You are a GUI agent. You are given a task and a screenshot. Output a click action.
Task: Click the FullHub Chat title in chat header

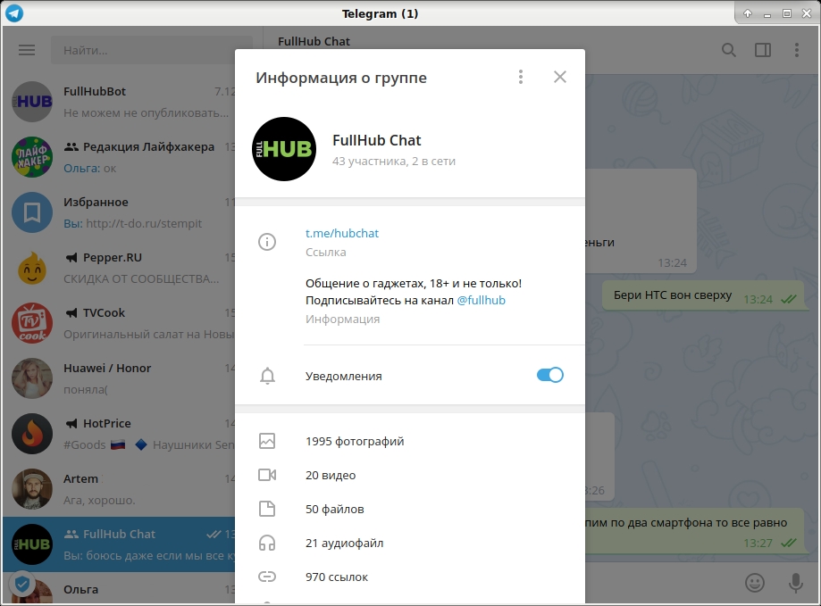(x=314, y=41)
